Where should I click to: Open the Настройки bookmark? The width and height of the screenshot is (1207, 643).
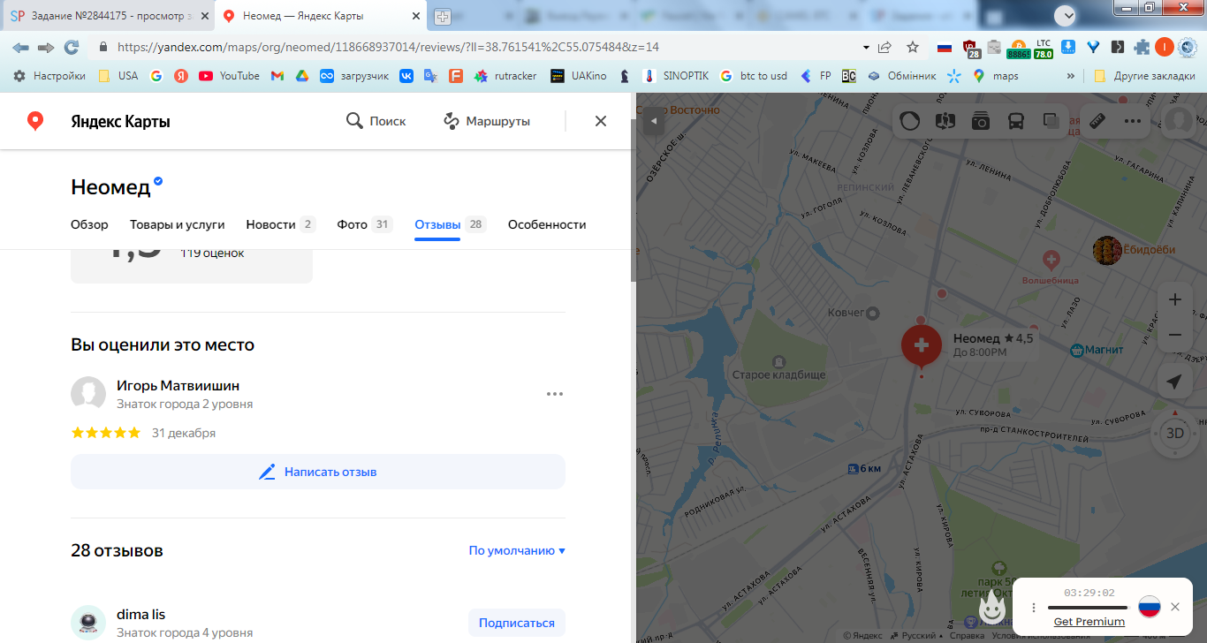point(49,76)
